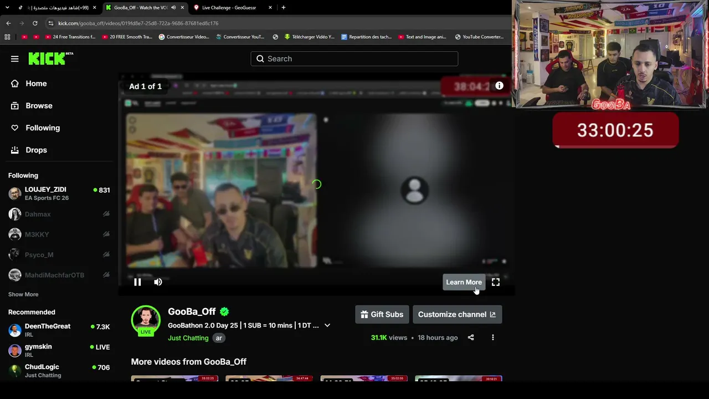Open the YouTube Converter bookmark

pyautogui.click(x=479, y=37)
